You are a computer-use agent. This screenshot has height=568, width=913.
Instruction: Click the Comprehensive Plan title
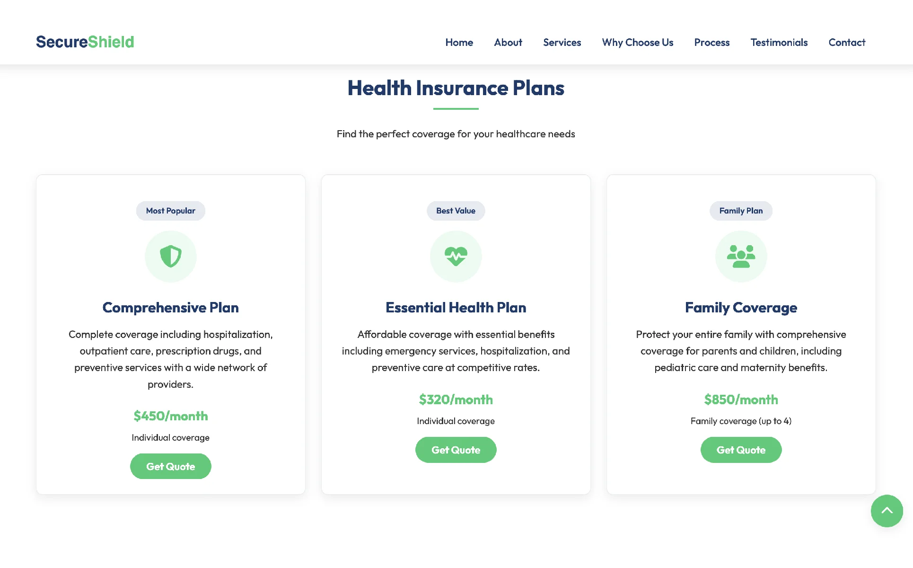171,308
